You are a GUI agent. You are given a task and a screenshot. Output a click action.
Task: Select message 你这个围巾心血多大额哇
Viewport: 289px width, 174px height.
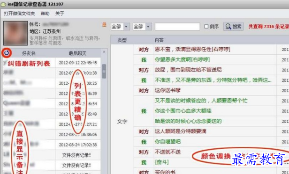pyautogui.click(x=183, y=111)
